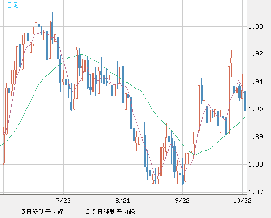This screenshot has width=271, height=218.
Task: Click the purple 5-day average legend line
Action: [12, 211]
